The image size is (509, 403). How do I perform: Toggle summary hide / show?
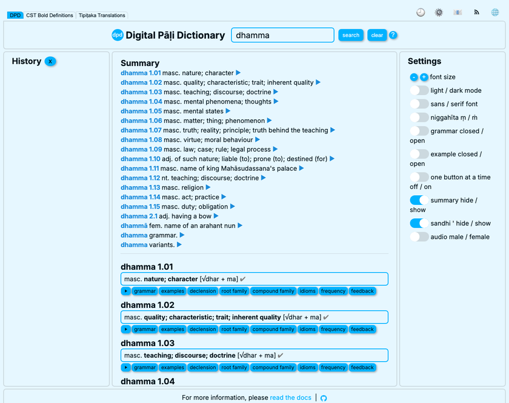(419, 200)
